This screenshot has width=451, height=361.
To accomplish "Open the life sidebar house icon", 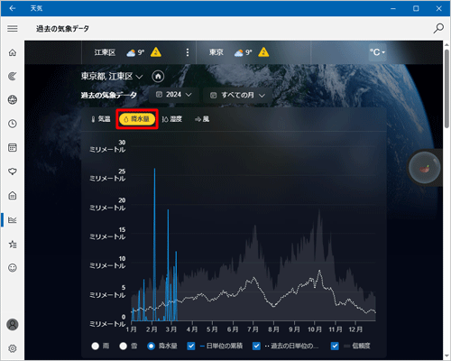I will (13, 196).
